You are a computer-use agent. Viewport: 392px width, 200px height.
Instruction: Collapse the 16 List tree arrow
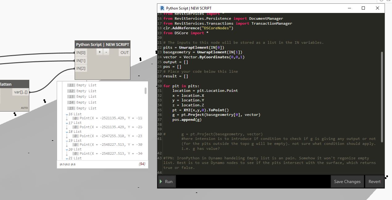pyautogui.click(x=67, y=115)
